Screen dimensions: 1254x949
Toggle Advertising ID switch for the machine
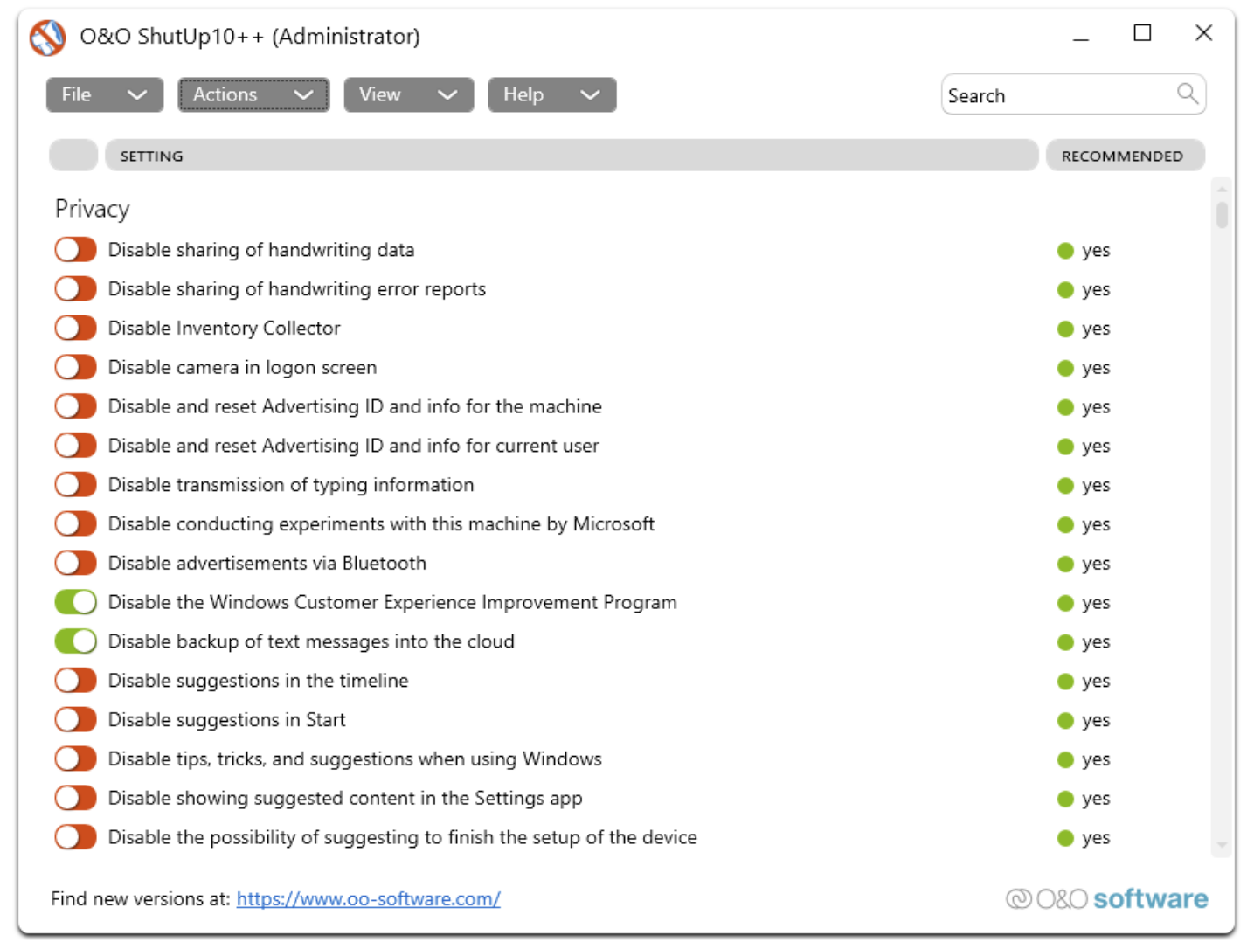75,406
